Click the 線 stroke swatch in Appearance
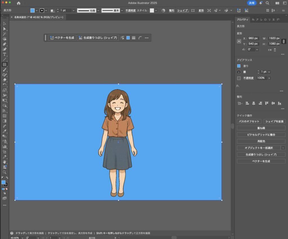 coord(239,72)
